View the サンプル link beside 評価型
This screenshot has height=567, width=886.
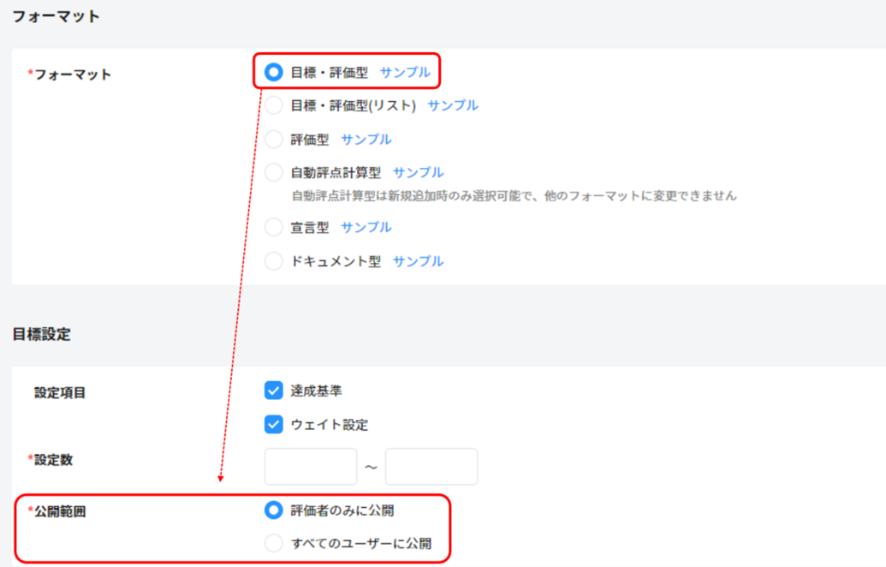pyautogui.click(x=366, y=139)
